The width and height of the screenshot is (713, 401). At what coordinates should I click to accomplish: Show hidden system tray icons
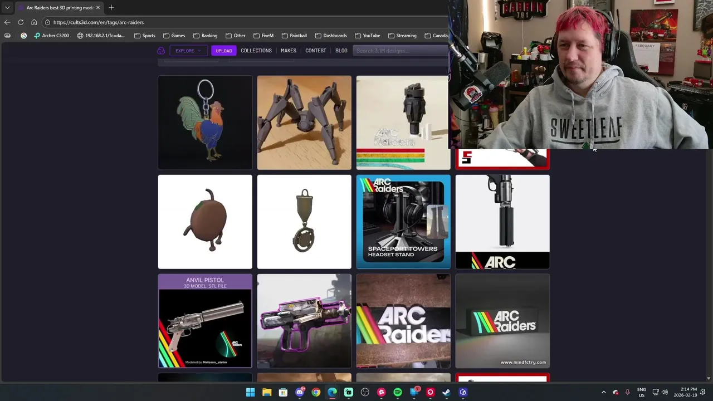(x=603, y=392)
